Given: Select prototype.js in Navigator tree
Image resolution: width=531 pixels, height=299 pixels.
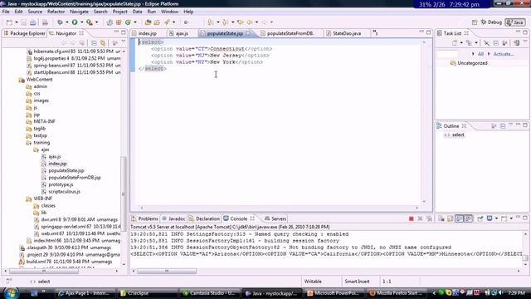Looking at the screenshot, I should (x=61, y=184).
